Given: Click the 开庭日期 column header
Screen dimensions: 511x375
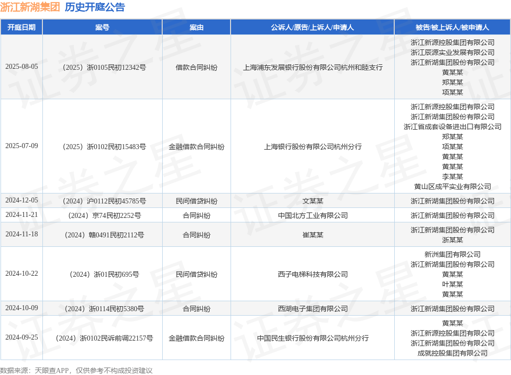Looking at the screenshot, I should tap(21, 27).
